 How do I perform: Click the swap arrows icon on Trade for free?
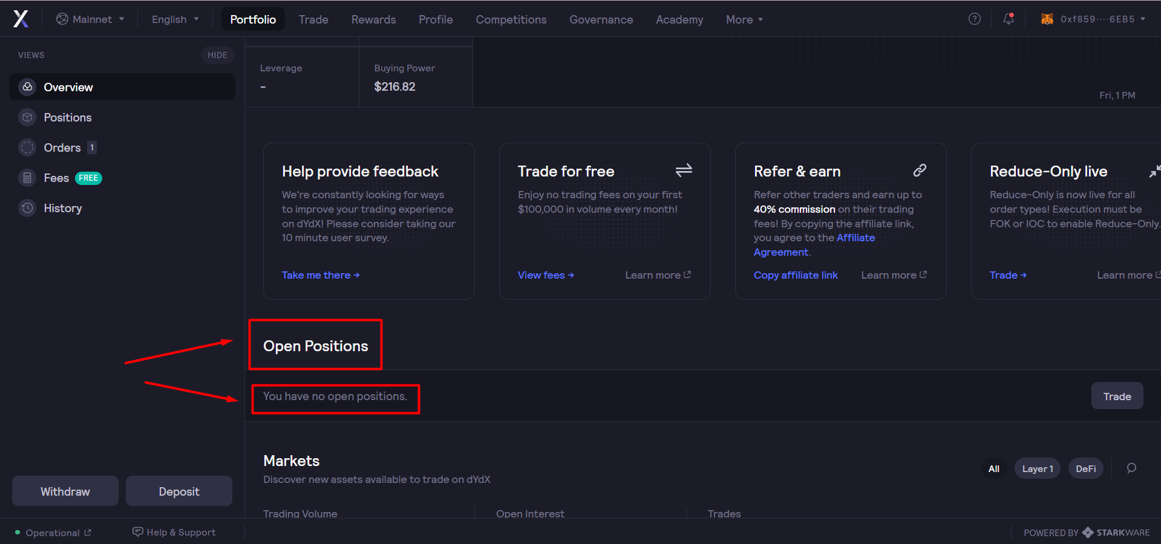tap(684, 170)
